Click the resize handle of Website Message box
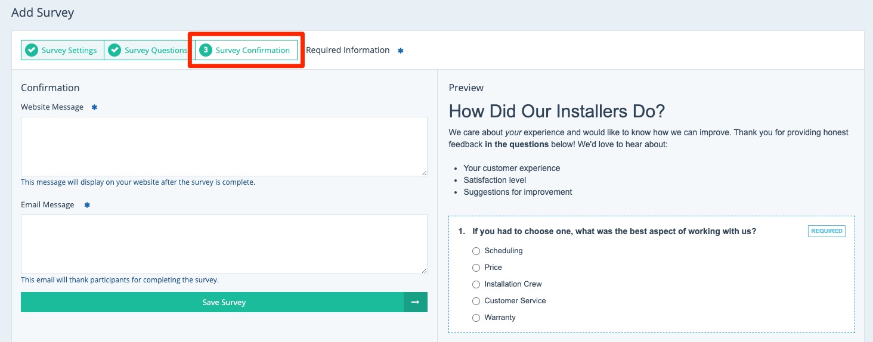 point(424,173)
